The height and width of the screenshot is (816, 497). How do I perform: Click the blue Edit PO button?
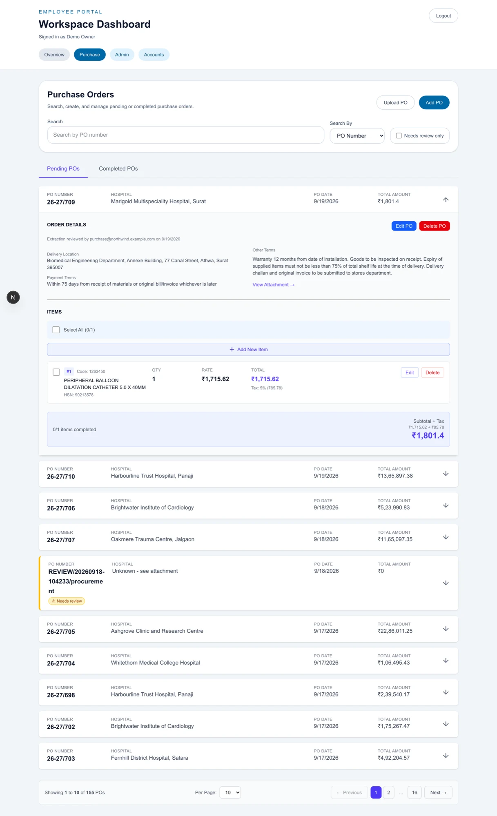tap(404, 226)
